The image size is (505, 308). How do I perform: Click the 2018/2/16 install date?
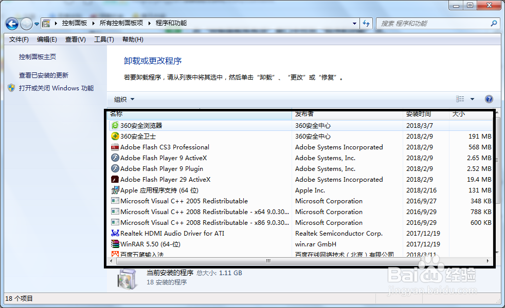[x=421, y=190]
